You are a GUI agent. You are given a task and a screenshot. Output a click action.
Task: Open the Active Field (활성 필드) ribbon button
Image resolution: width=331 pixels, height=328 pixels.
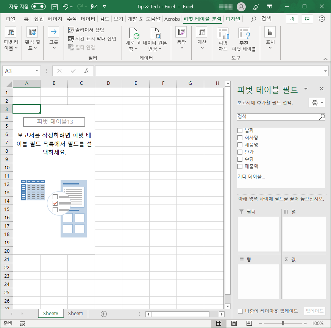tap(32, 39)
